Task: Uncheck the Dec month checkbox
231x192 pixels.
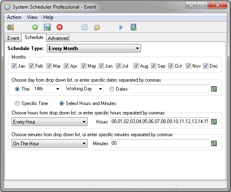Action: tap(206, 66)
